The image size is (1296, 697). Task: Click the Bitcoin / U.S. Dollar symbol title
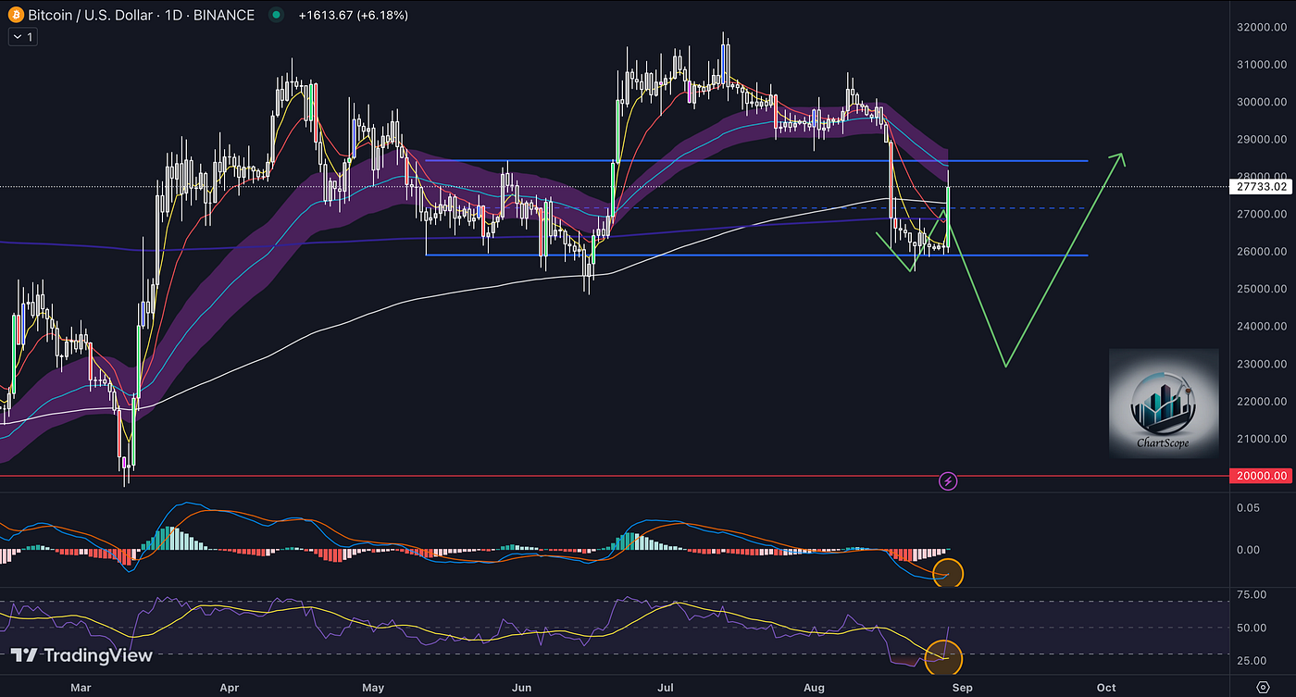pos(141,15)
